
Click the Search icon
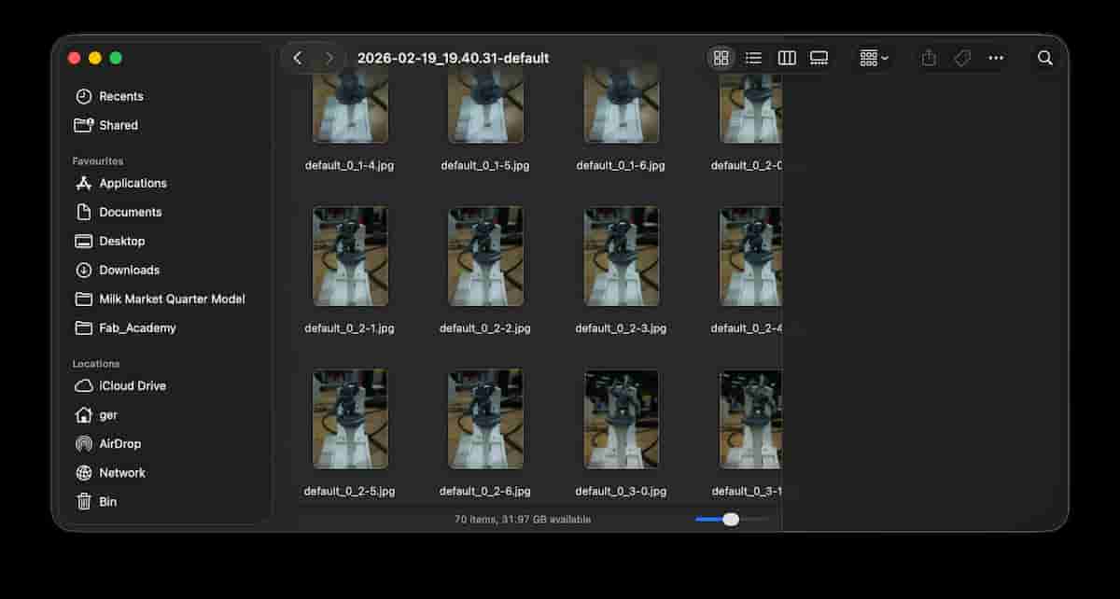1045,57
